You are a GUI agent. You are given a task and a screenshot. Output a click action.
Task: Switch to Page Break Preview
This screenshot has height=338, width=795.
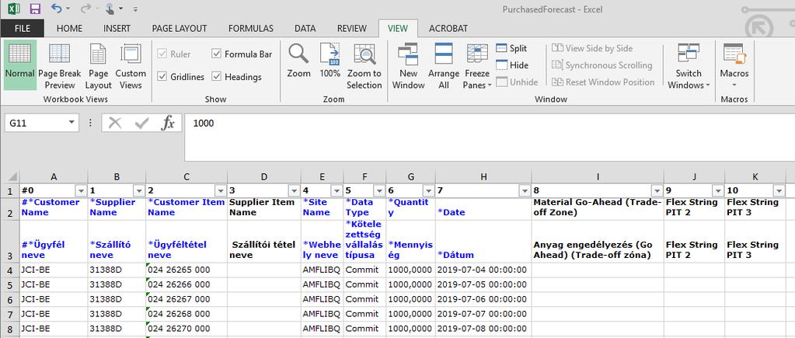(x=59, y=66)
